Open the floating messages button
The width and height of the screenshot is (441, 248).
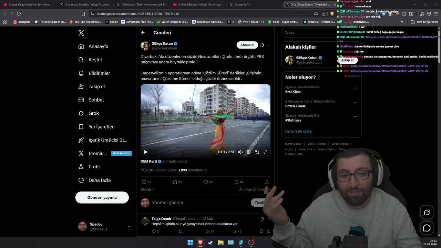(x=427, y=228)
